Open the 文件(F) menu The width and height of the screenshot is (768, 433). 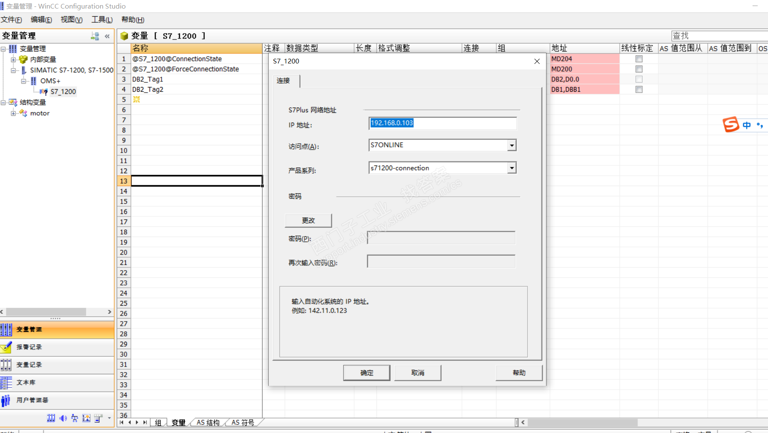pyautogui.click(x=11, y=20)
